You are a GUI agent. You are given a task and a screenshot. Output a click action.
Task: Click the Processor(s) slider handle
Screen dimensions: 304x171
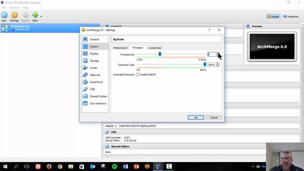[x=160, y=54]
